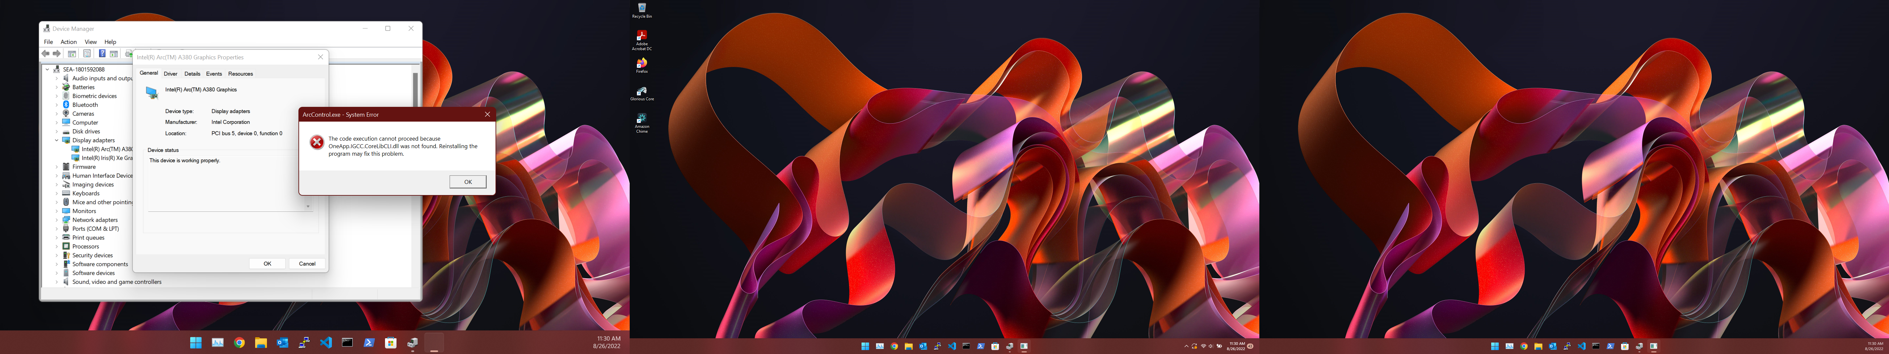Expand the Network adapters category
Screen dimensions: 1889x354
56,220
